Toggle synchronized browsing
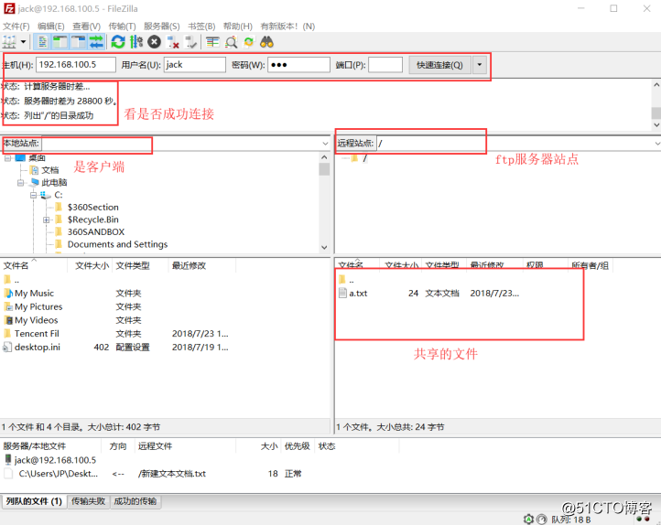This screenshot has height=525, width=661. tap(249, 42)
